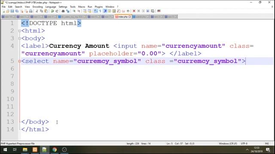275x154 pixels.
Task: Open the Replace toolbar icon
Action: pyautogui.click(x=68, y=11)
